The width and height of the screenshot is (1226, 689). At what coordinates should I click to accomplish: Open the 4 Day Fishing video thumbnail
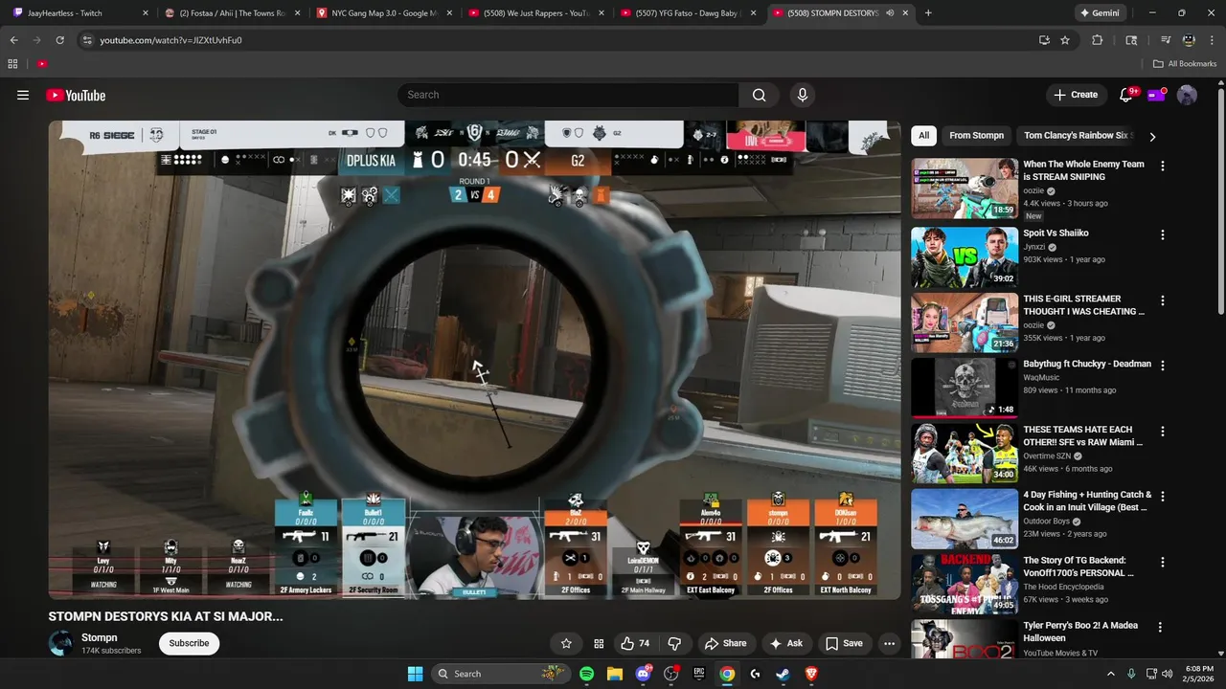point(965,519)
